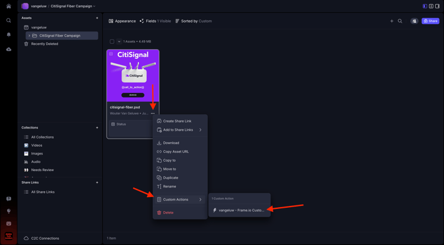Open notifications bell icon
Screen dimensions: 444x245
point(8,34)
